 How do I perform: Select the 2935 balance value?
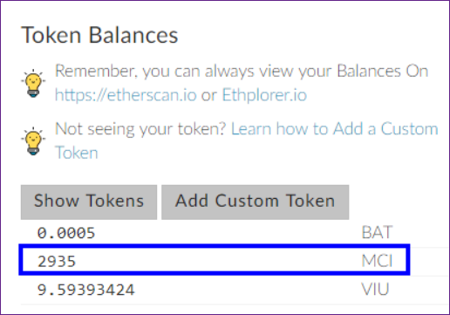57,261
